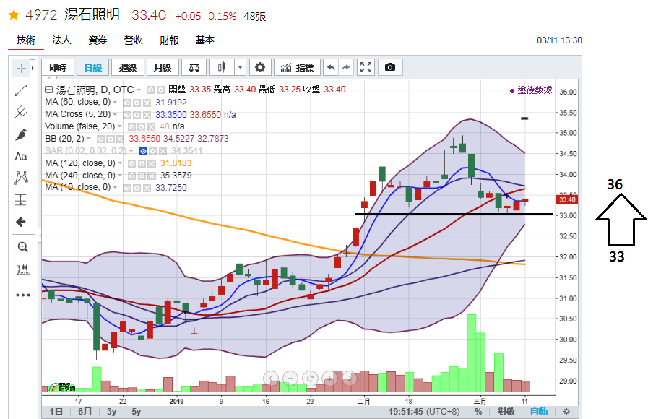Image resolution: width=661 pixels, height=419 pixels.
Task: Select the ruler measure tool in left sidebar
Action: (x=23, y=269)
